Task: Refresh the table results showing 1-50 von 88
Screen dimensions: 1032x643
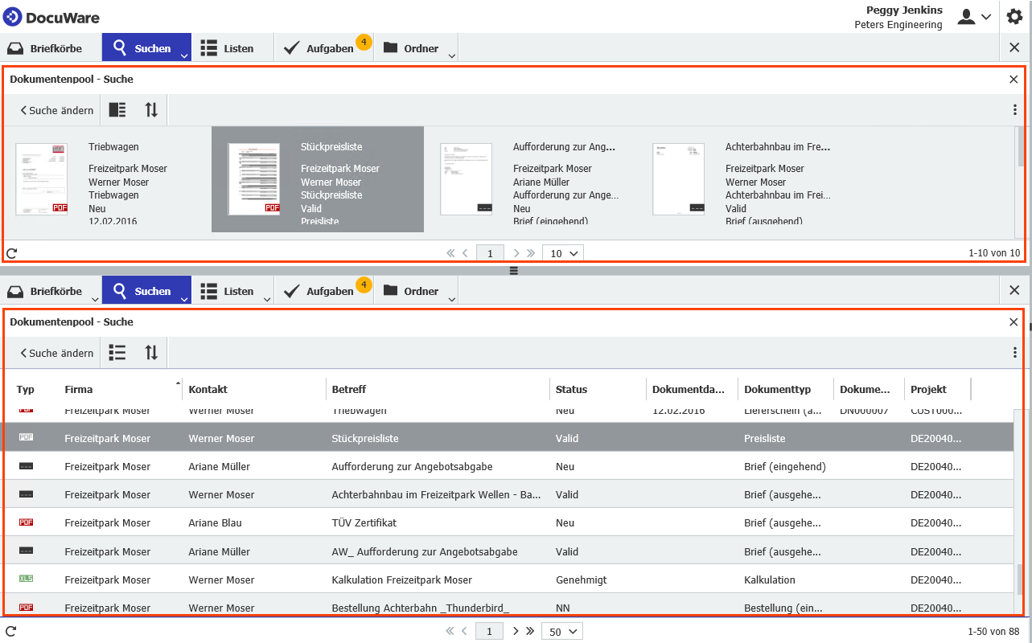Action: (x=11, y=631)
